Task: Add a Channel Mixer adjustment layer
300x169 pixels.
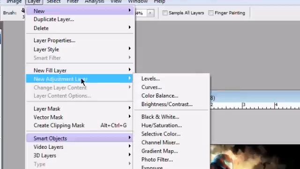Action: [172, 142]
